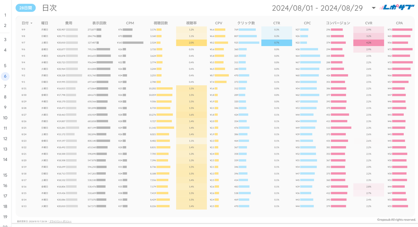
Task: Click the 視聴率 column header
Action: coord(191,23)
